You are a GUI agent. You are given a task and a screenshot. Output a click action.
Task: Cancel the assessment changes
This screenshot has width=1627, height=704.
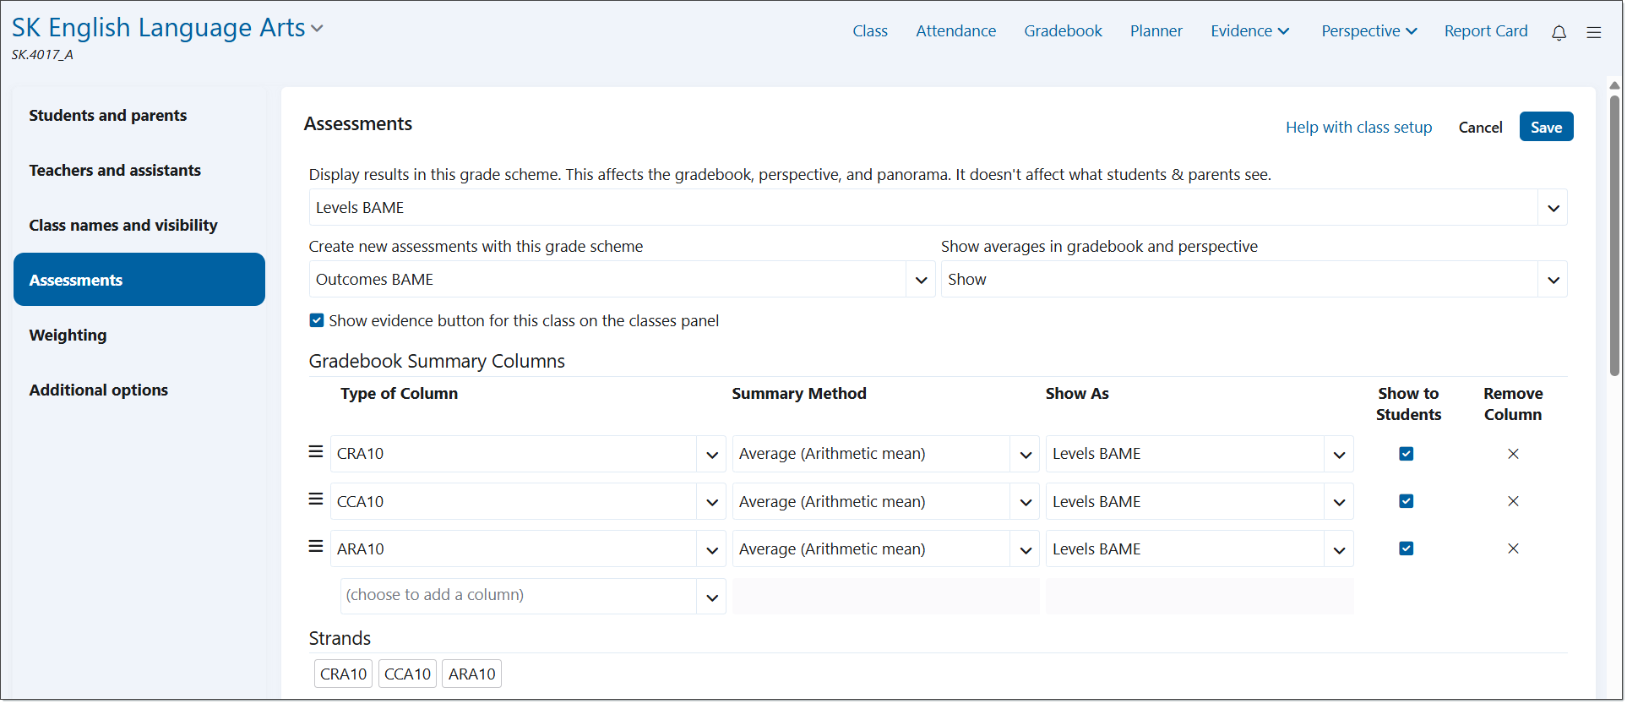pos(1480,127)
